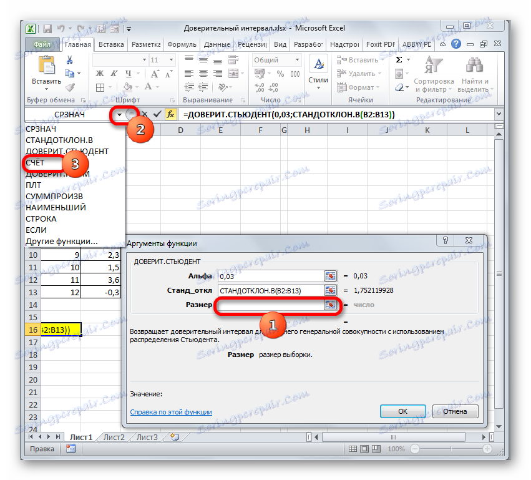Screen dimensions: 531x480
Task: Click the zoom out minus button
Action: [415, 449]
